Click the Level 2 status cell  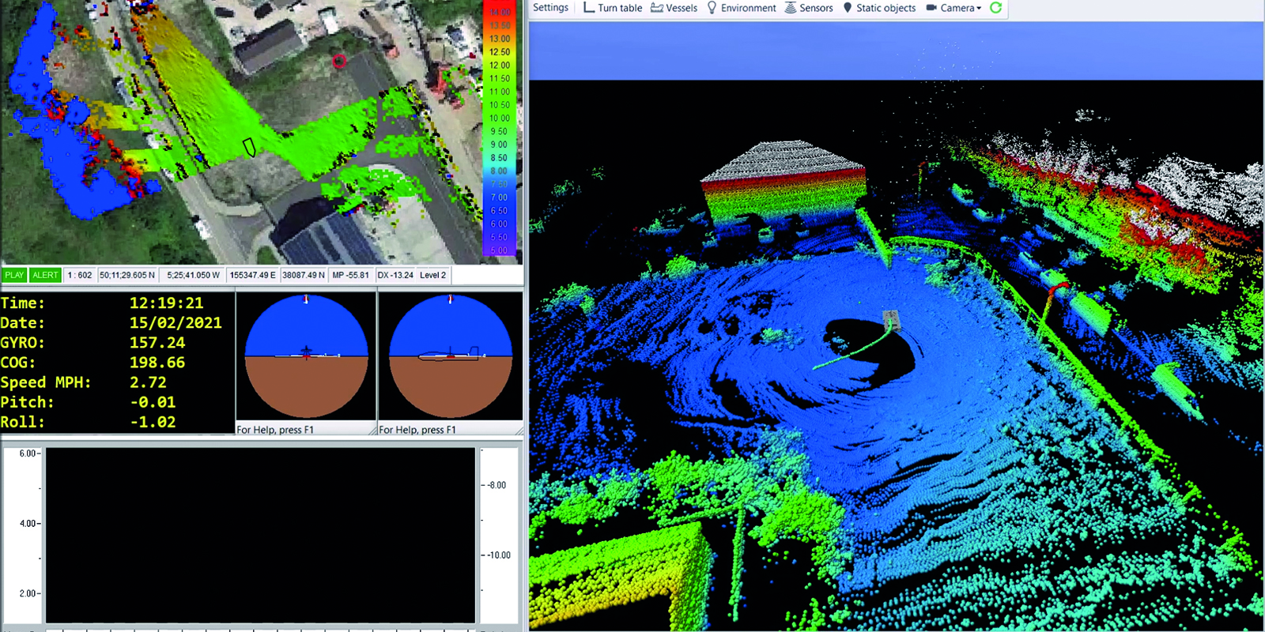tap(432, 275)
